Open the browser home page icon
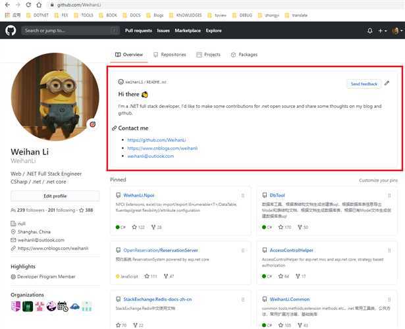Viewport: 405px width, 329px height. point(39,5)
